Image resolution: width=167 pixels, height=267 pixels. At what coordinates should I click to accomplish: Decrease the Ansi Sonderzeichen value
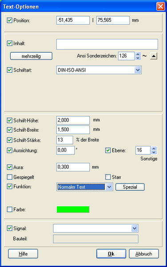[138, 58]
